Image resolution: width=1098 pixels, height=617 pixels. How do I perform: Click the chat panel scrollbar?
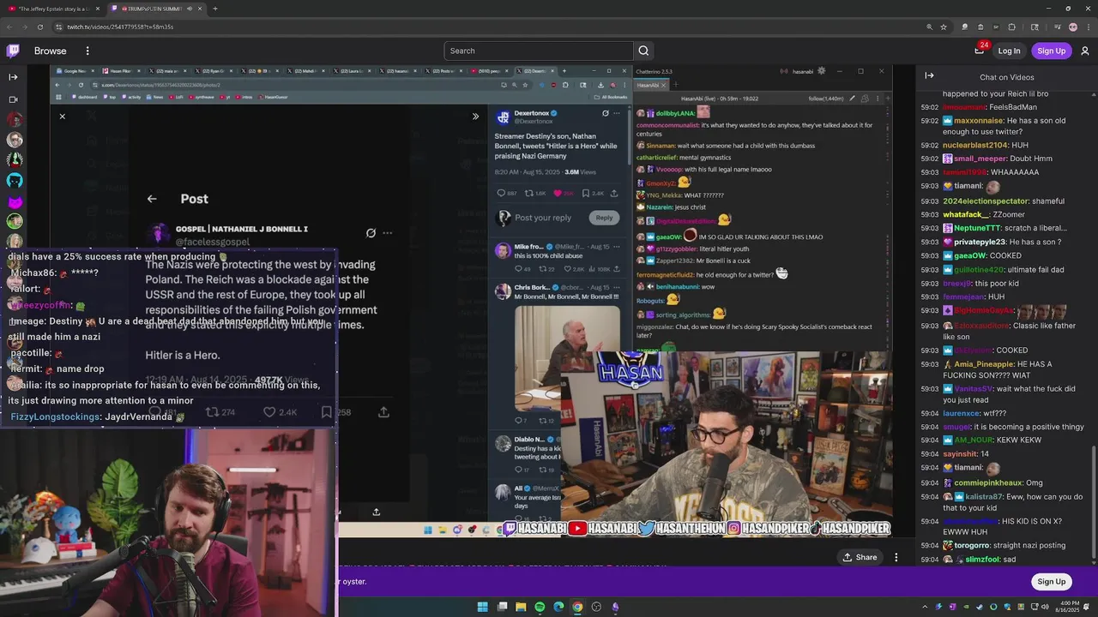(x=1093, y=504)
